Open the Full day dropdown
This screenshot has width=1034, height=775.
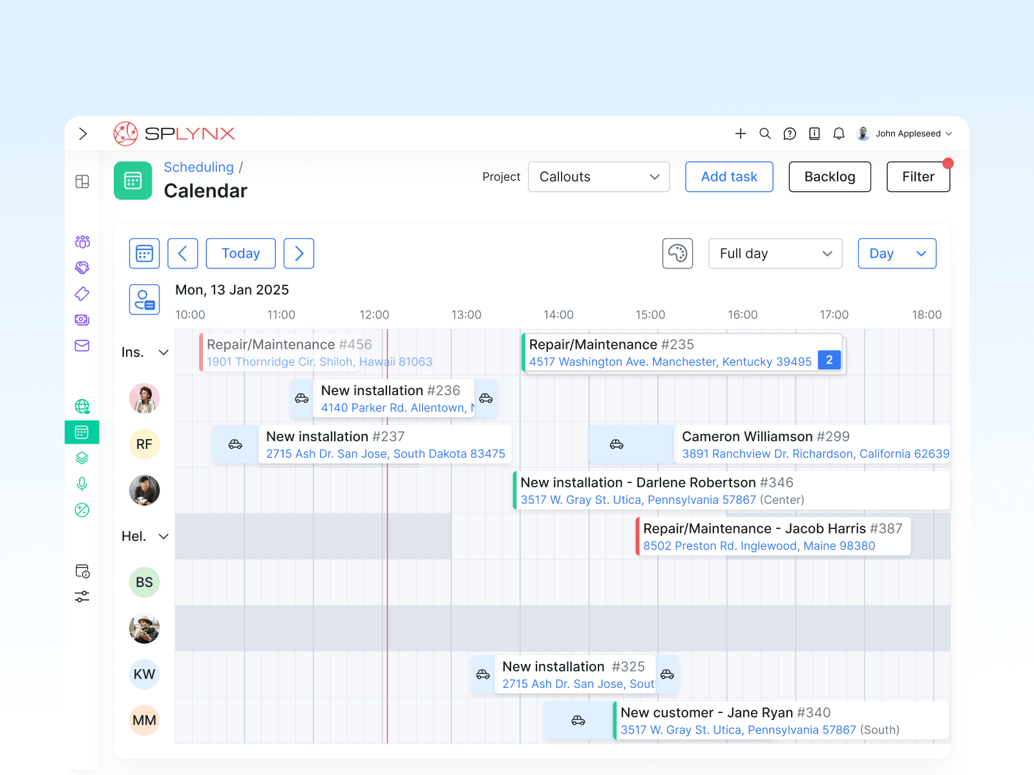pos(775,254)
